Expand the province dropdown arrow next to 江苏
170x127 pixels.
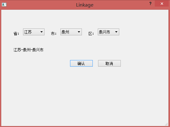click(x=41, y=32)
